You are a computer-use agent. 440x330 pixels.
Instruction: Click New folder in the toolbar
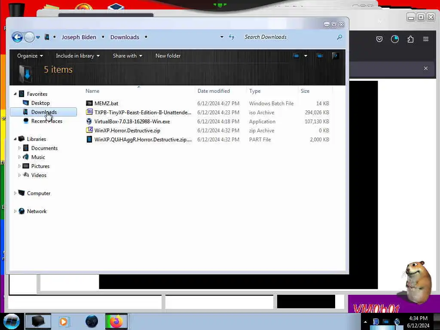coord(168,56)
